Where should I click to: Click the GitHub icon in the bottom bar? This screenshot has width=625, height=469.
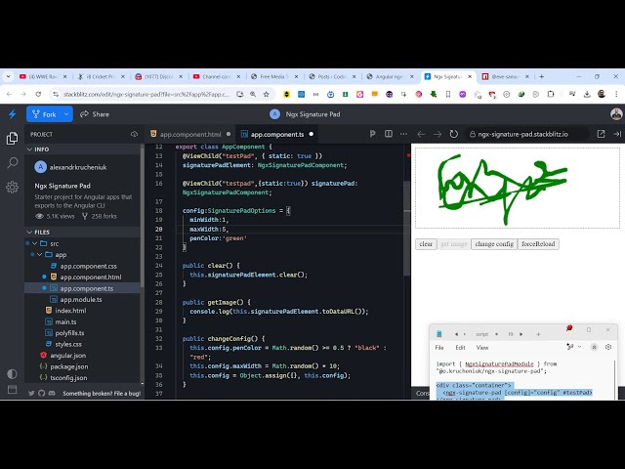pyautogui.click(x=41, y=393)
